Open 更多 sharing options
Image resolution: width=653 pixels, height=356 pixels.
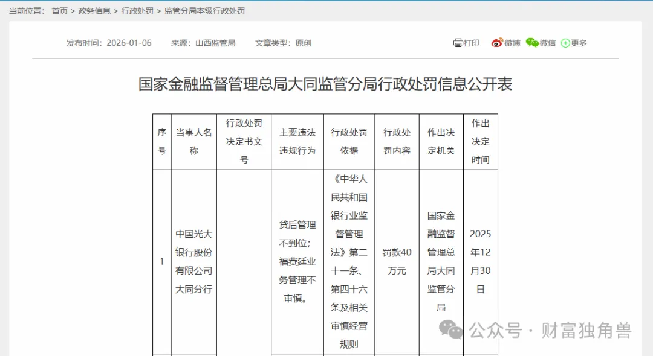(x=579, y=43)
